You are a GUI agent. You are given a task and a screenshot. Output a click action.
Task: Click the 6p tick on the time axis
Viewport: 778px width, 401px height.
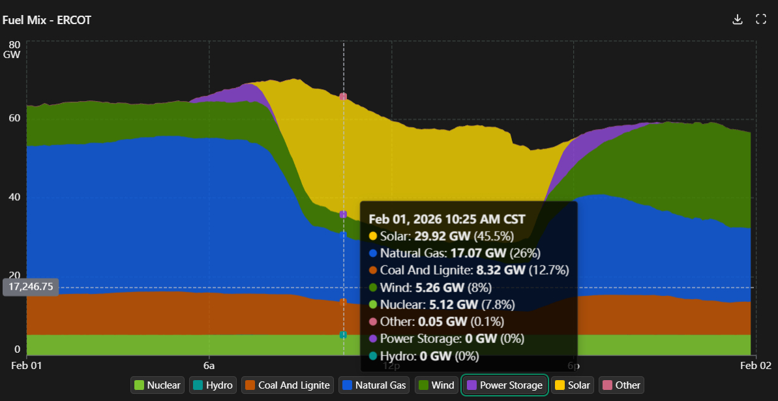click(573, 366)
